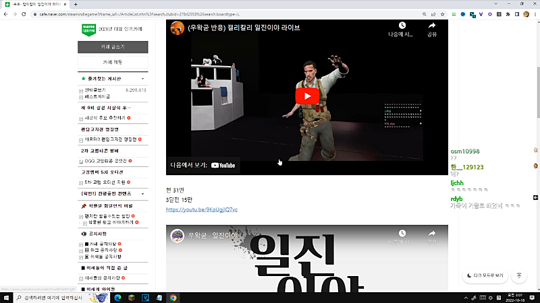Enable 다크 모드로 보기 dark mode
This screenshot has height=303, width=540.
[x=485, y=275]
